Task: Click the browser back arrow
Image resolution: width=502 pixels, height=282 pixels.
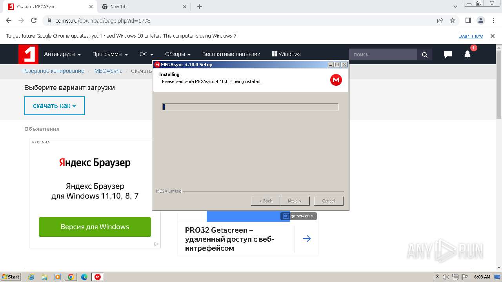Action: point(9,20)
